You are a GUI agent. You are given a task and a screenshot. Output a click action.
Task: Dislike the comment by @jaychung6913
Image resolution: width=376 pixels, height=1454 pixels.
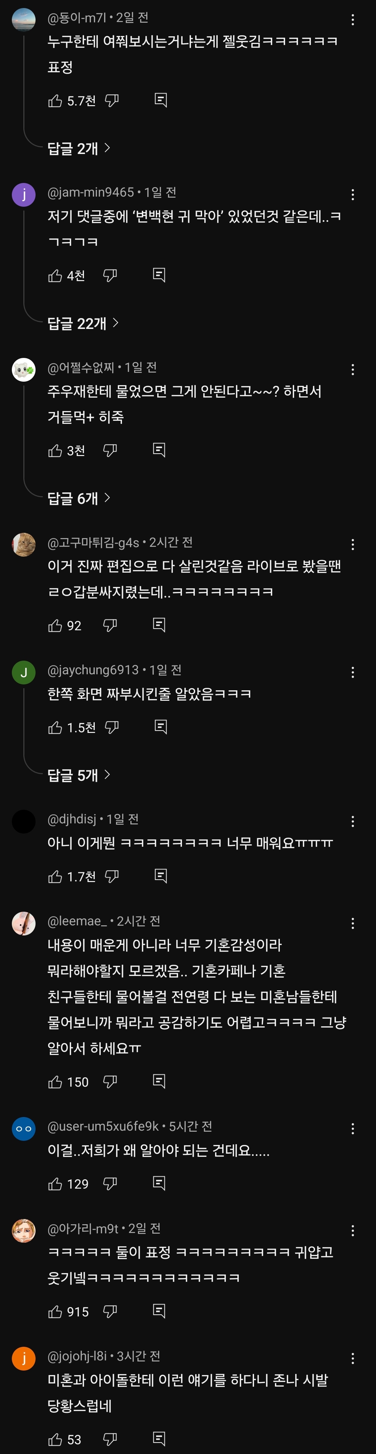112,728
